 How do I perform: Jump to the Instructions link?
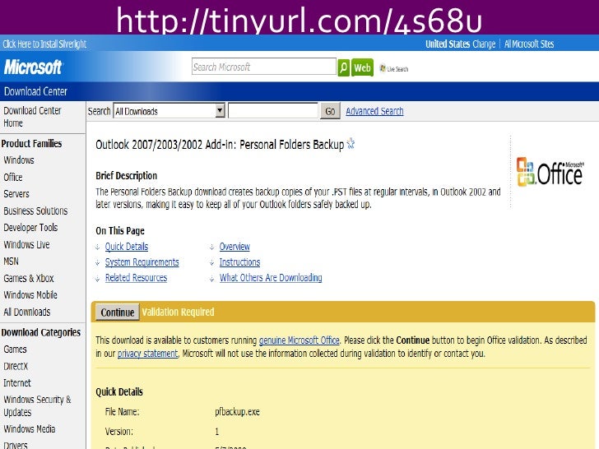point(239,262)
